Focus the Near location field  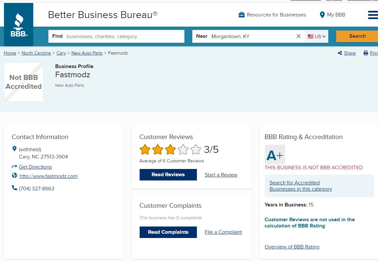tap(249, 36)
